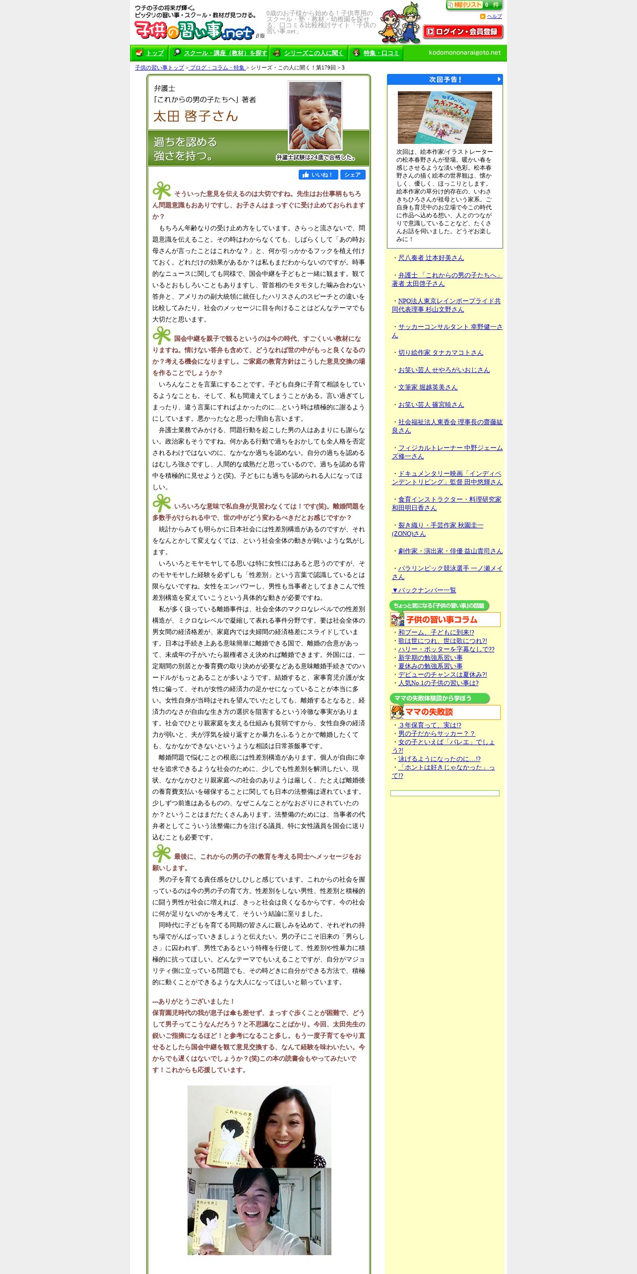Viewport: 637px width, 1274px height.
Task: Open 女の子といえば「バレエ」でしょう?! link
Action: (443, 746)
